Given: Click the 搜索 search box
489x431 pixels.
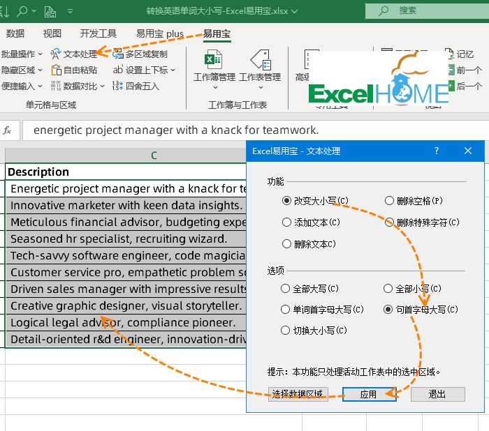Looking at the screenshot, I should [x=427, y=11].
